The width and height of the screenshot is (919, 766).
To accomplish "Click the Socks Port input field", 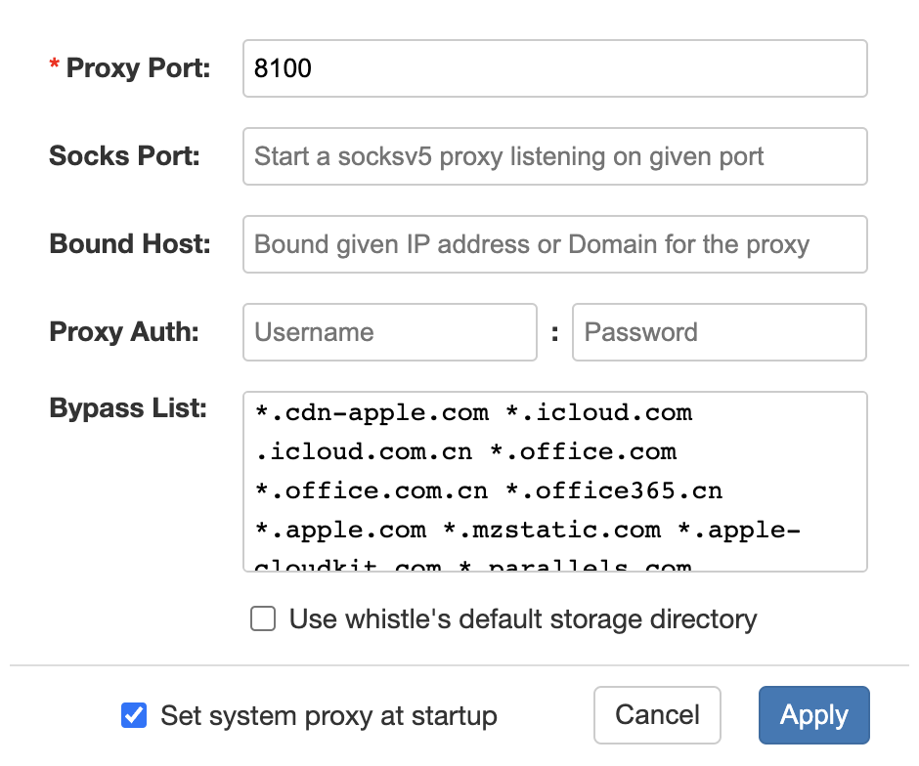I will click(x=553, y=156).
